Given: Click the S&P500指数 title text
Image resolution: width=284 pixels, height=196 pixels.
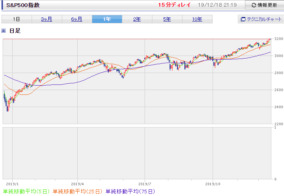Looking at the screenshot, I should coord(23,5).
